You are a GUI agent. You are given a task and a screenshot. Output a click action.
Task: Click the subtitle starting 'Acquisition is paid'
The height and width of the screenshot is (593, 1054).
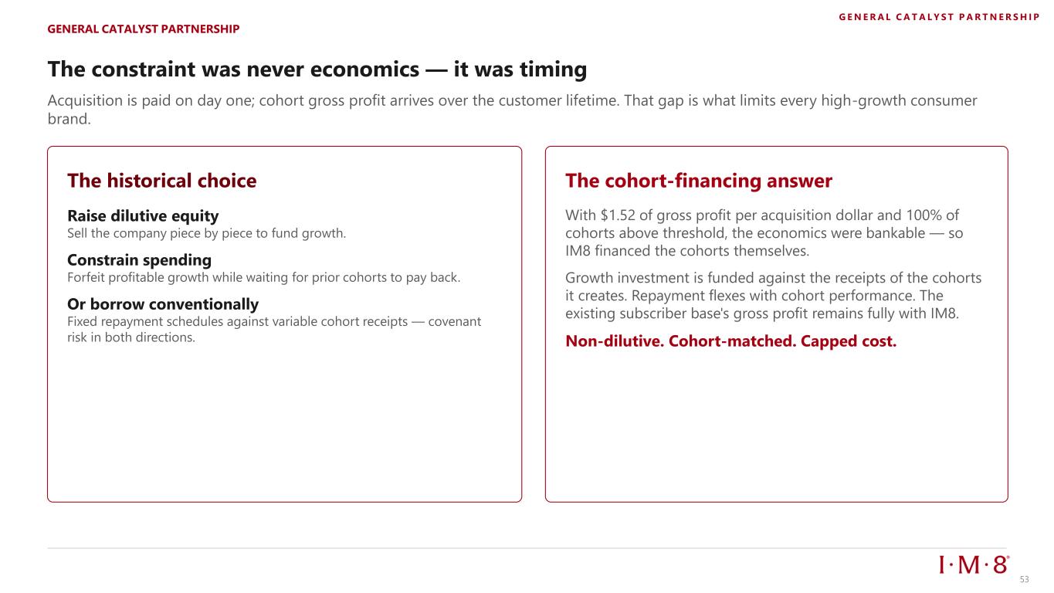(513, 110)
